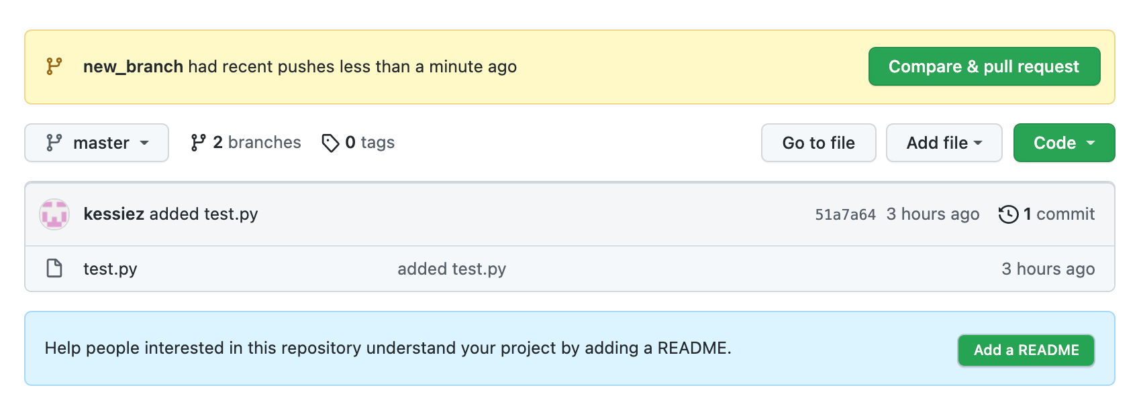Click the branch icon in the yellow banner
Viewport: 1141px width, 410px height.
click(54, 66)
